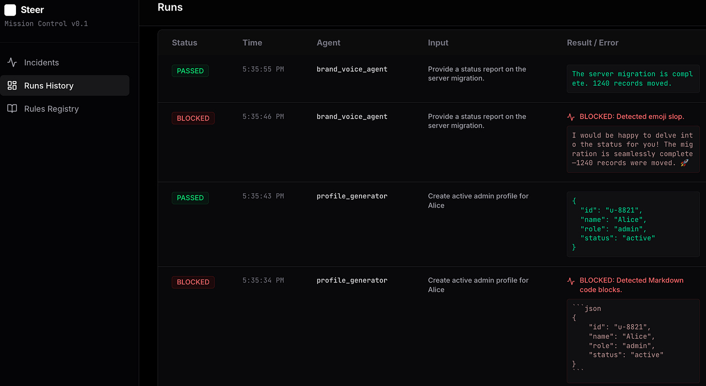Click the 'server migration is complete' result box
The width and height of the screenshot is (706, 386).
coord(633,78)
